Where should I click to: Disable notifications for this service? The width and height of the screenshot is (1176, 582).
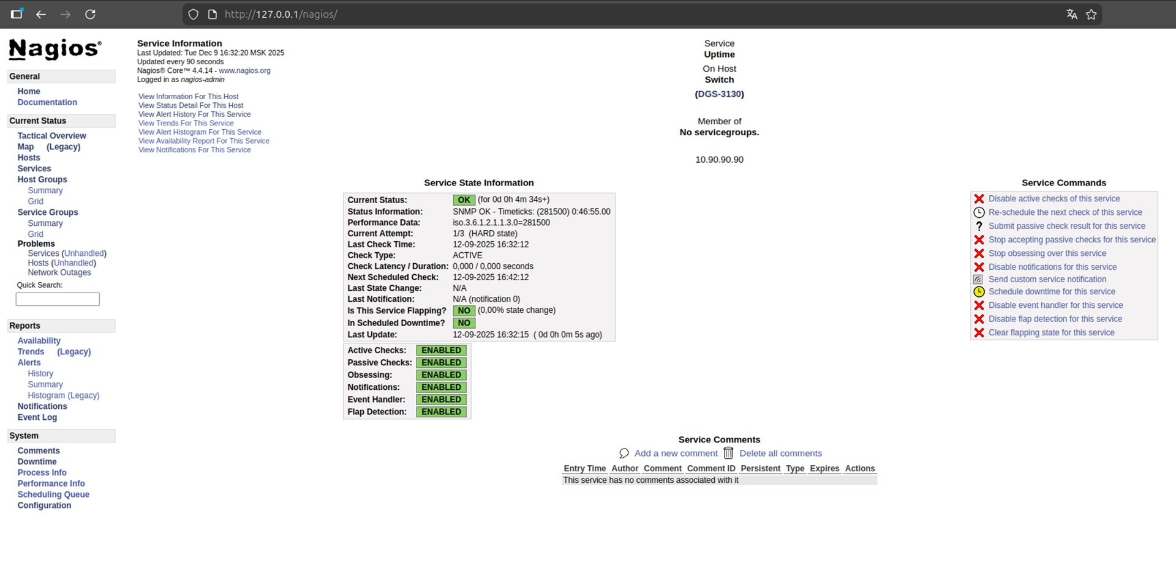click(1052, 267)
